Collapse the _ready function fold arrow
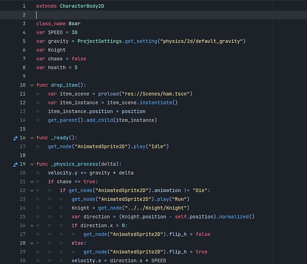Image resolution: width=307 pixels, height=264 pixels. click(32, 138)
